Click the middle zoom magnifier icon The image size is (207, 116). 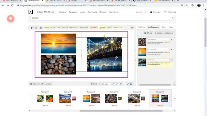(117, 84)
